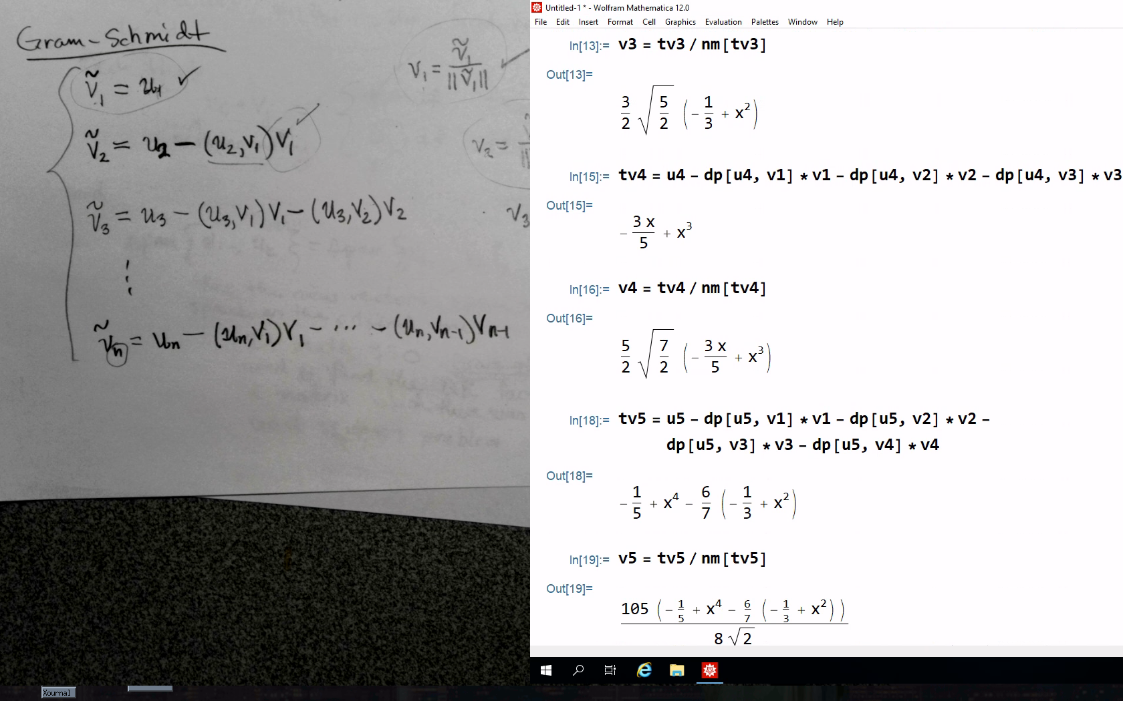
Task: Select Xournal from the taskbar
Action: 57,693
